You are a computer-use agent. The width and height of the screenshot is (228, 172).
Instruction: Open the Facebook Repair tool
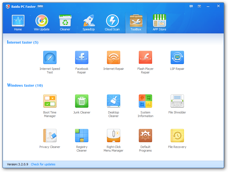tap(82, 62)
